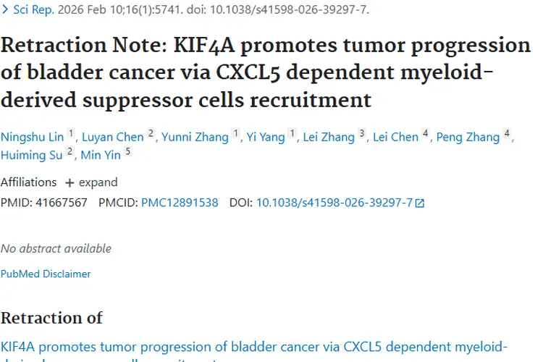Click author Huiming Su's name
Viewport: 543px width, 362px height.
[31, 153]
